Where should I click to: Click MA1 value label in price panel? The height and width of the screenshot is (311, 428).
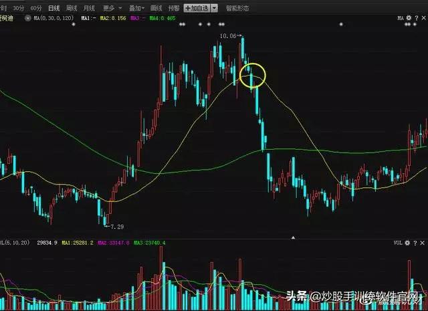[89, 18]
